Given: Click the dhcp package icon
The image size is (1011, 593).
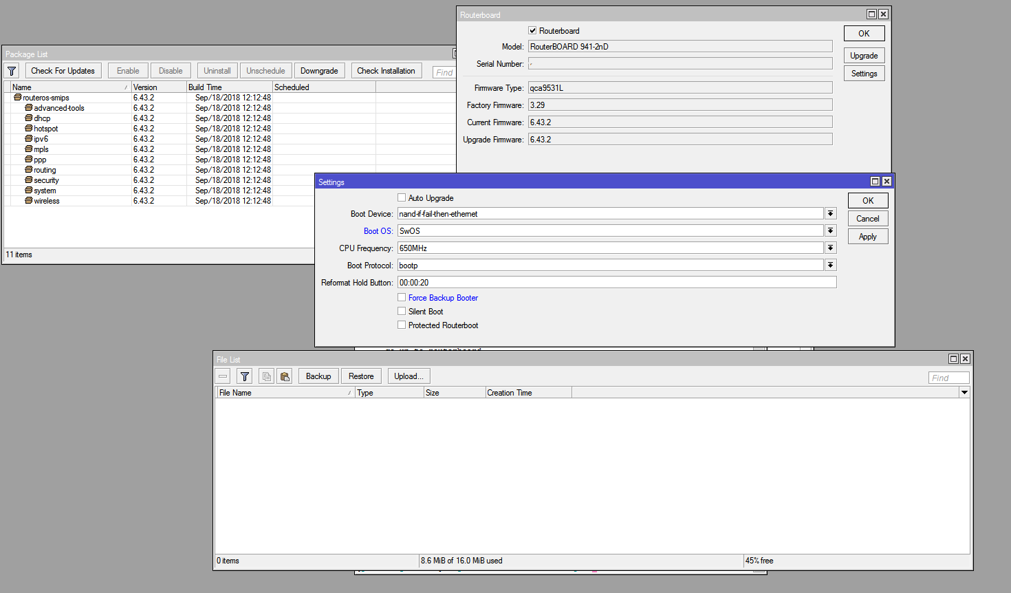Looking at the screenshot, I should [x=29, y=118].
